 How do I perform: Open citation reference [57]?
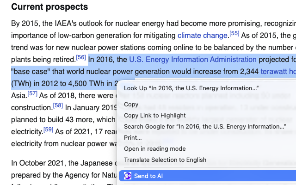pos(32,93)
